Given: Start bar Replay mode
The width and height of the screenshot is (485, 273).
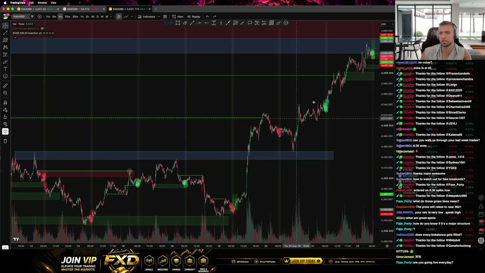Looking at the screenshot, I should point(194,16).
